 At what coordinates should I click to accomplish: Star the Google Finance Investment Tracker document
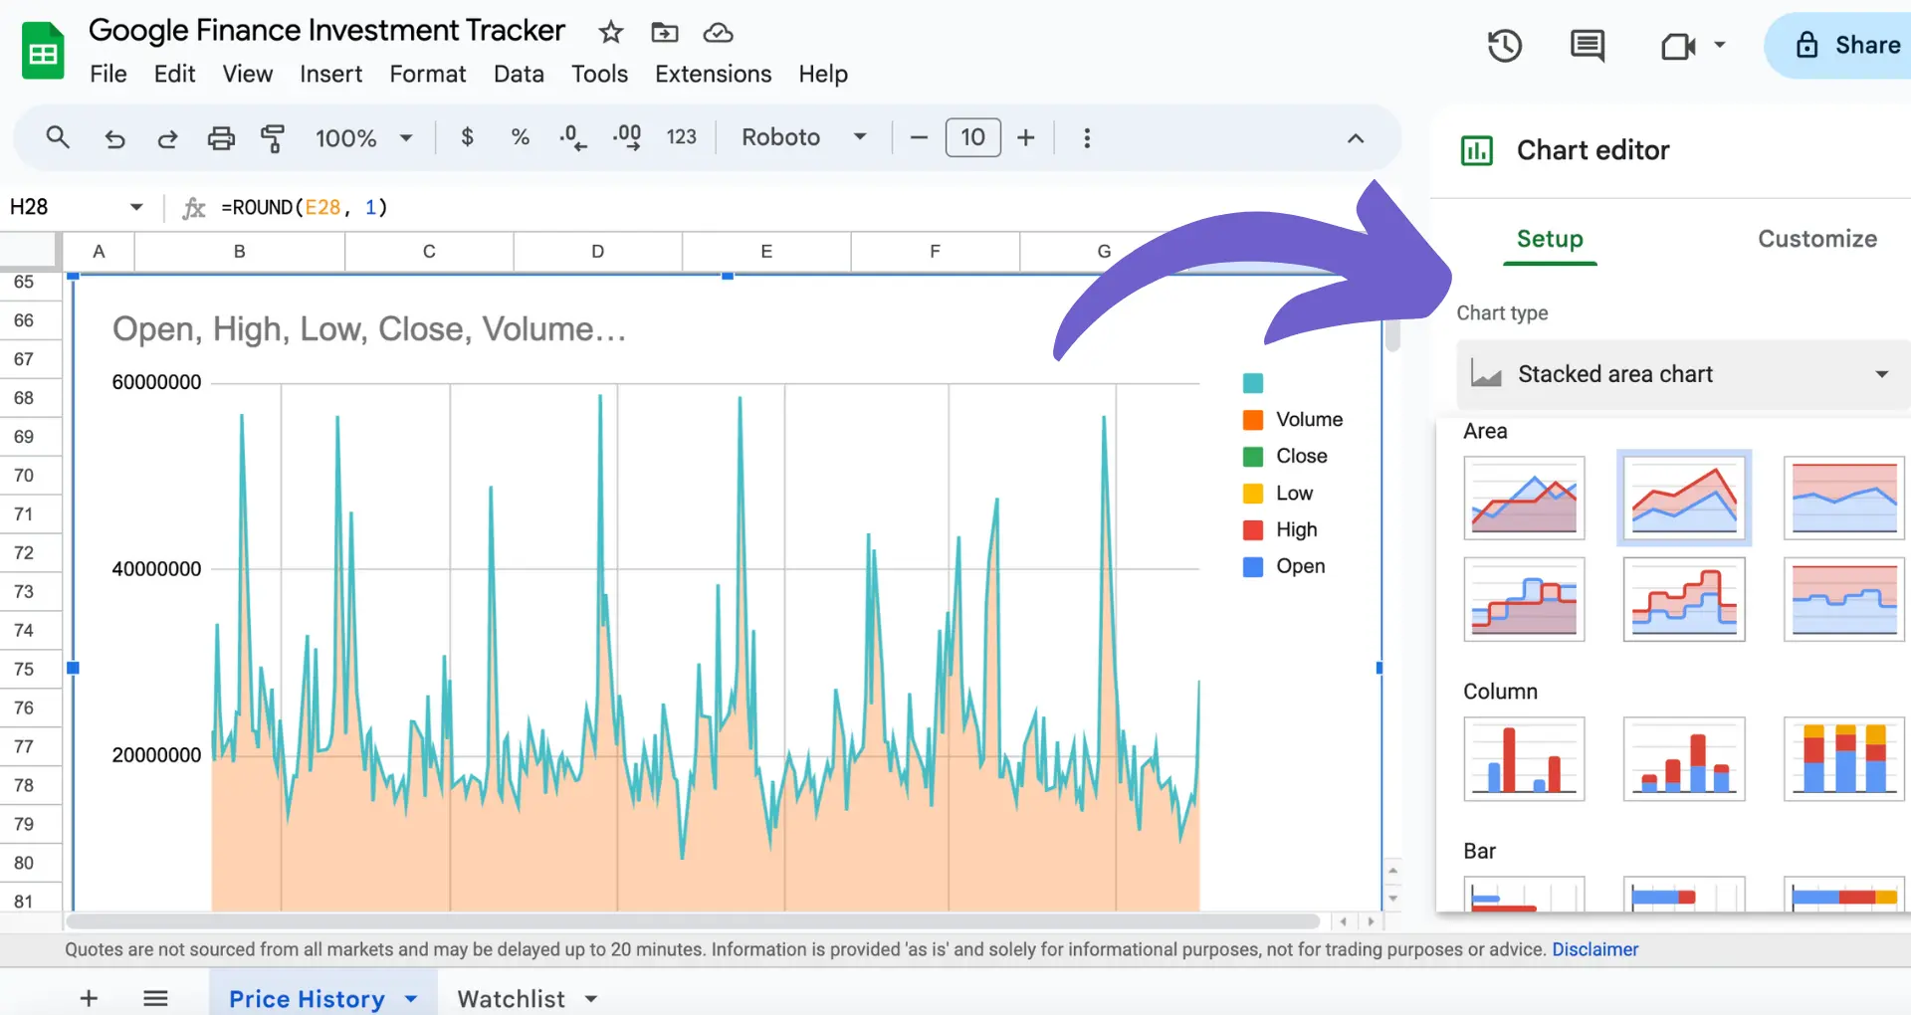pos(610,33)
